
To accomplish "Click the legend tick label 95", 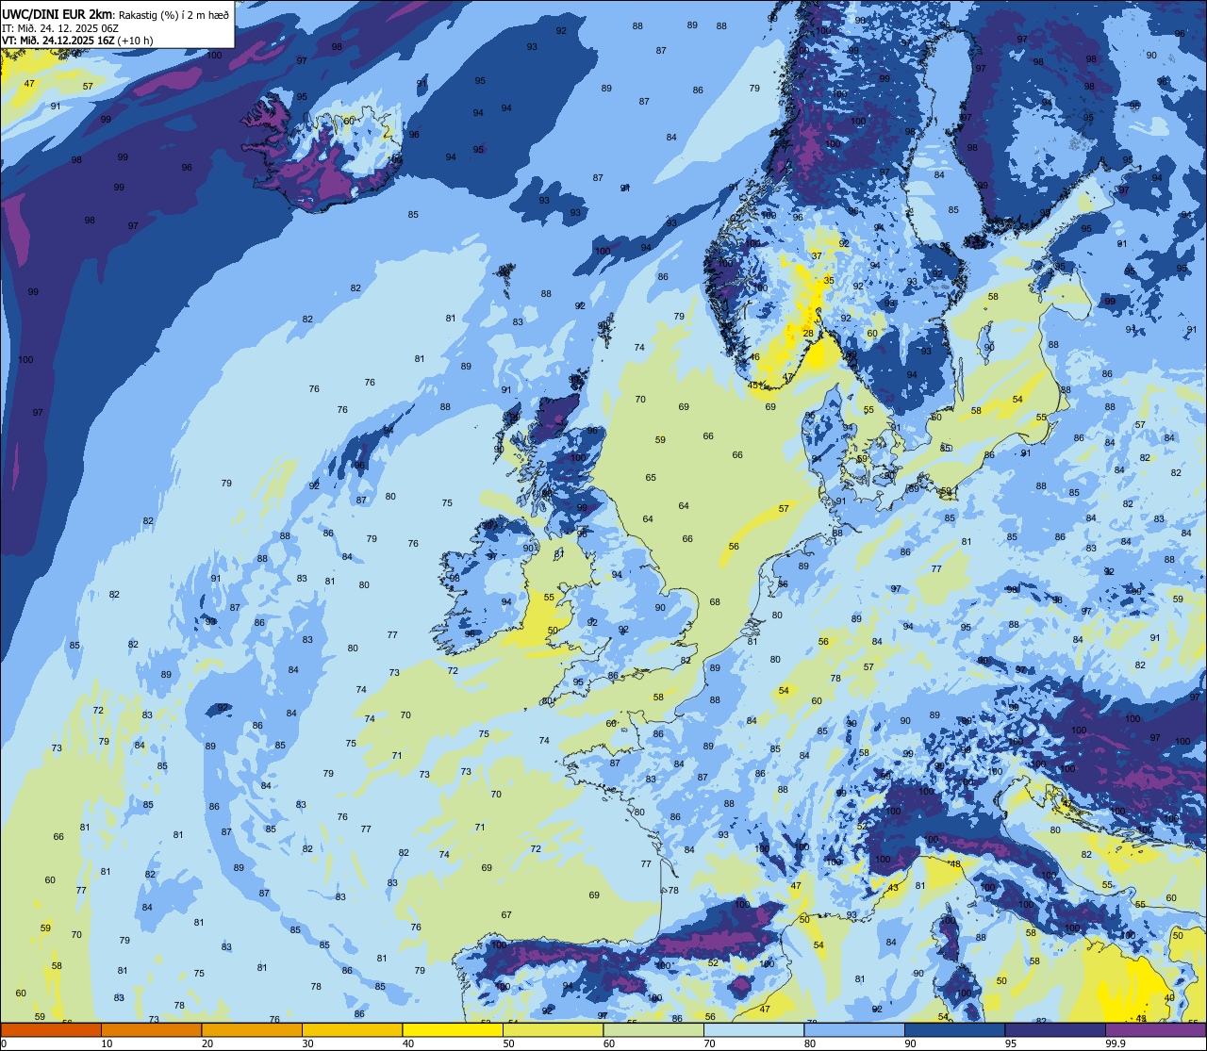I will click(x=1011, y=1043).
